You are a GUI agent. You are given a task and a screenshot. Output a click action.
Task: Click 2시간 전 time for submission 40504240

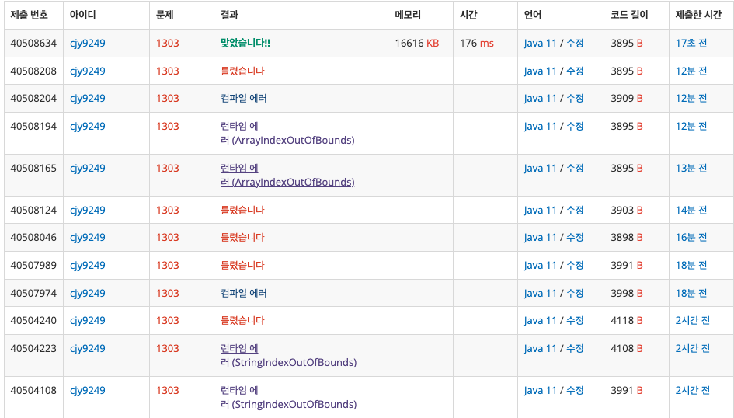coord(692,321)
